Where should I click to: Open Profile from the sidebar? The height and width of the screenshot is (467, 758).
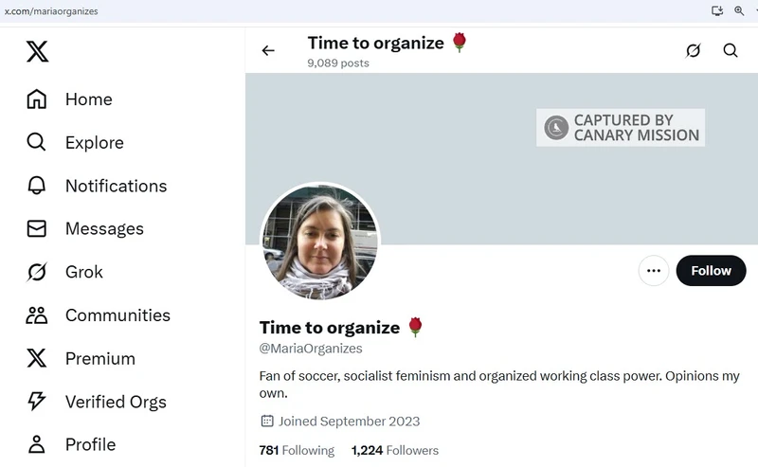click(x=90, y=444)
